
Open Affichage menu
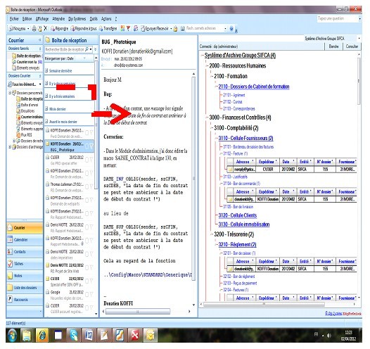(x=42, y=18)
